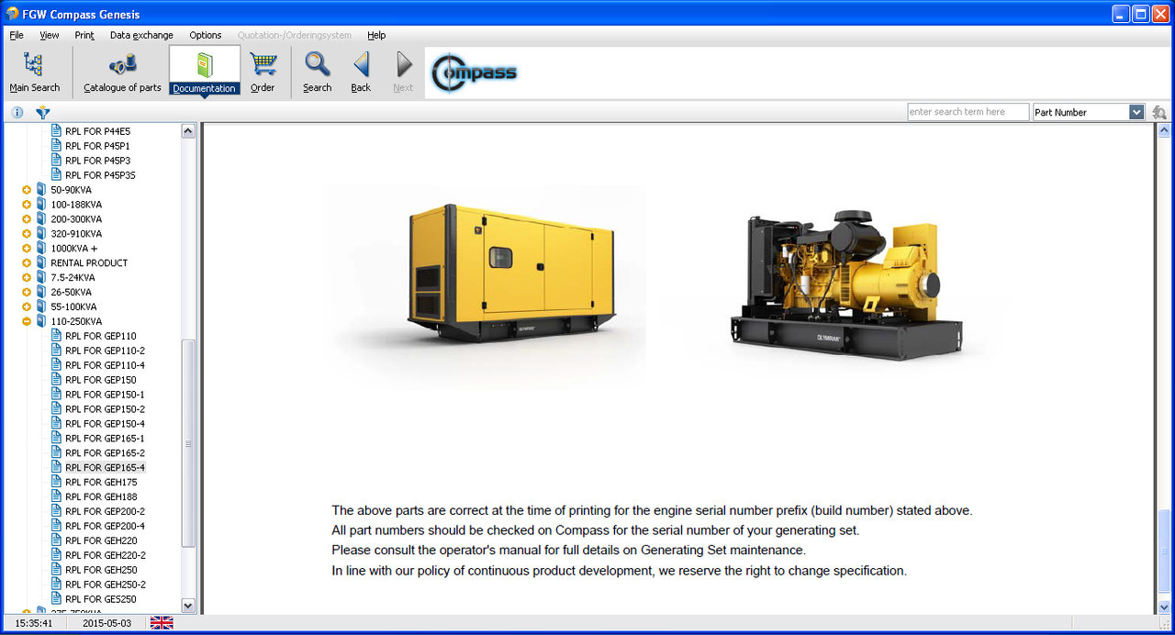1175x635 pixels.
Task: Expand the 50-90KVA tree node
Action: click(x=27, y=190)
